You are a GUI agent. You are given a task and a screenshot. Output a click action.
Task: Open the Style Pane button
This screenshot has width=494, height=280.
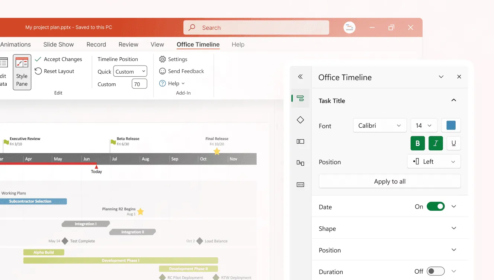pos(22,72)
